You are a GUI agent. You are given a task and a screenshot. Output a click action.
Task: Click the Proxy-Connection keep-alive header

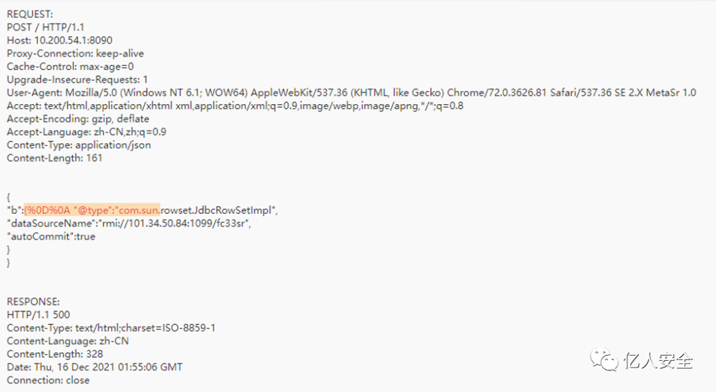pos(75,54)
